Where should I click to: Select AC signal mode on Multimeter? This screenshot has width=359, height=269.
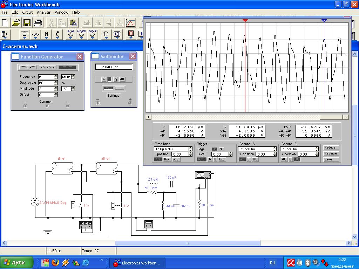(x=108, y=88)
